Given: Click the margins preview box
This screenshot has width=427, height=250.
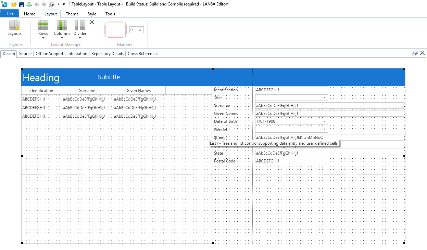Looking at the screenshot, I should [x=115, y=30].
